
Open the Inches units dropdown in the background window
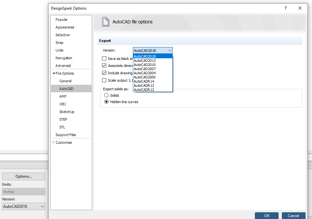[x=23, y=192]
